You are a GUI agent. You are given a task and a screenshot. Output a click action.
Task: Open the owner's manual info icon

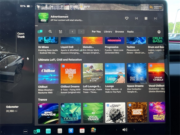point(60,131)
